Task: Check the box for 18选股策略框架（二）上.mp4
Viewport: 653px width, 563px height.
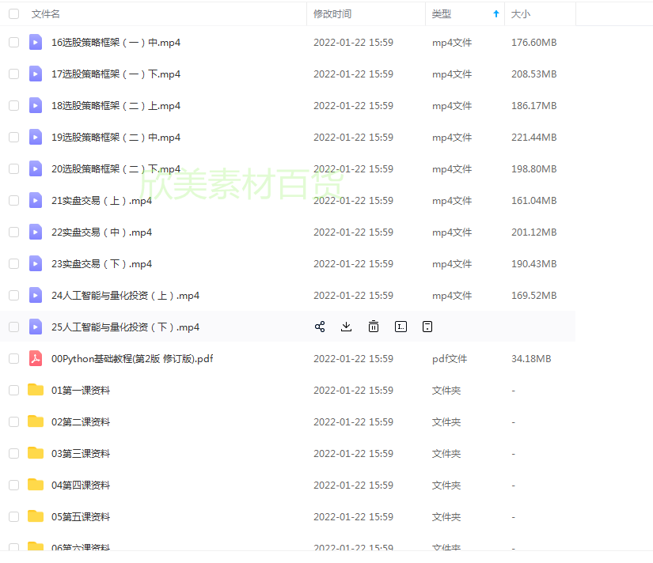Action: pyautogui.click(x=13, y=105)
